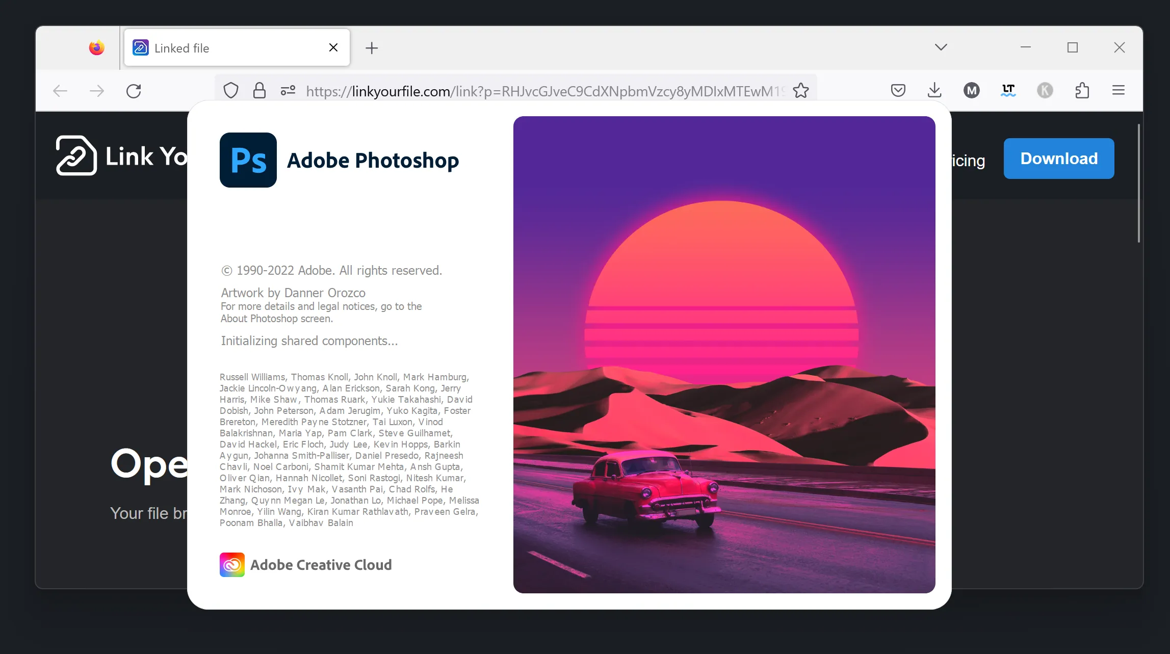Click the Adobe Photoshop Ps icon
This screenshot has height=654, width=1170.
pyautogui.click(x=248, y=160)
